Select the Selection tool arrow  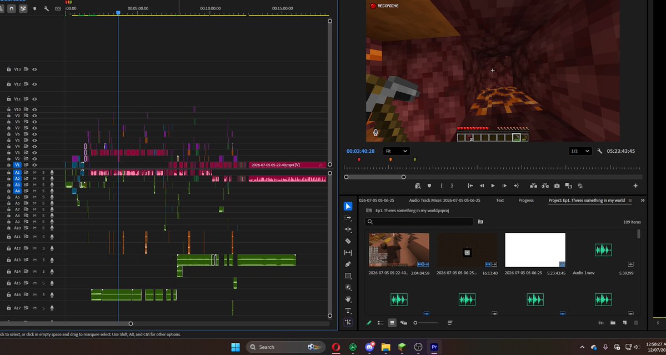pyautogui.click(x=348, y=206)
